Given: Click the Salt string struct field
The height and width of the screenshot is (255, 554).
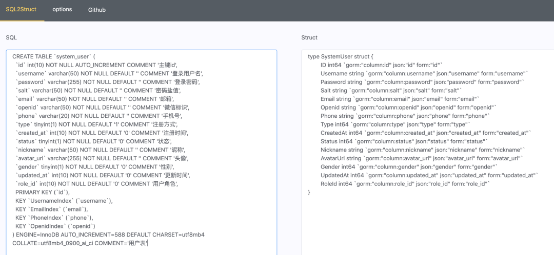Looking at the screenshot, I should click(x=391, y=90).
